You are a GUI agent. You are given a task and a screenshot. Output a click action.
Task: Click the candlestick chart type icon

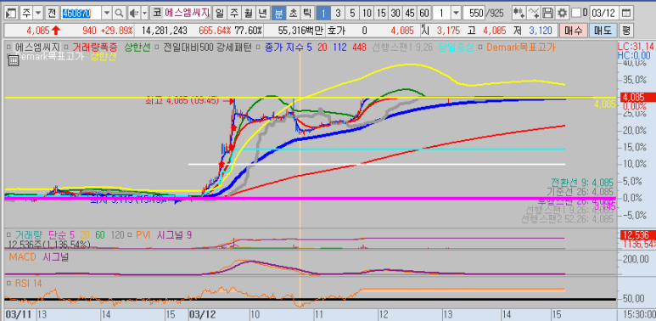pos(519,14)
